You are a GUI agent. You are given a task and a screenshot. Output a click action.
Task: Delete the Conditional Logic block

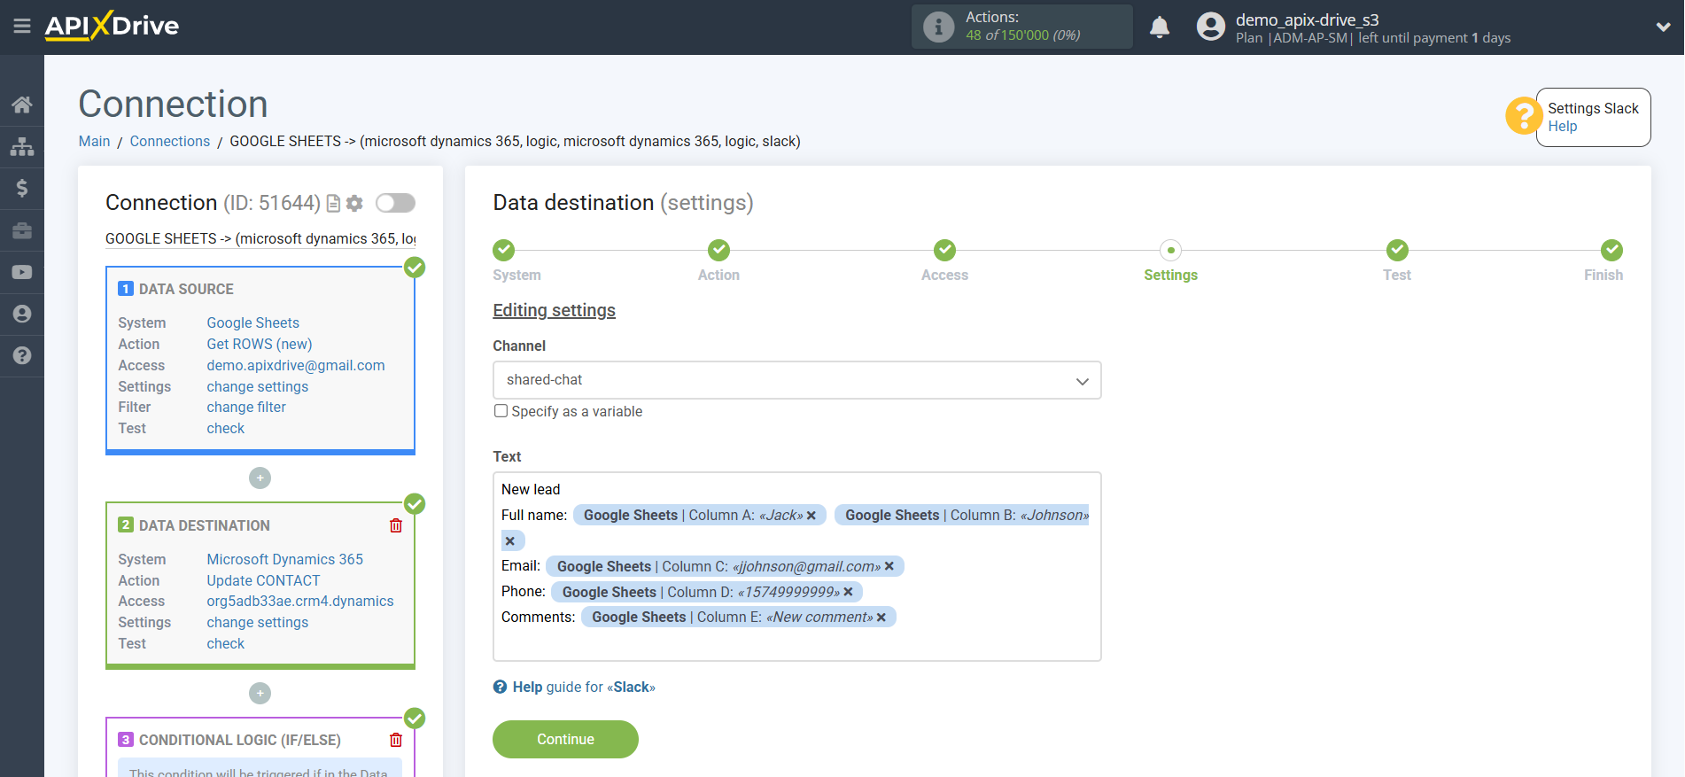396,740
